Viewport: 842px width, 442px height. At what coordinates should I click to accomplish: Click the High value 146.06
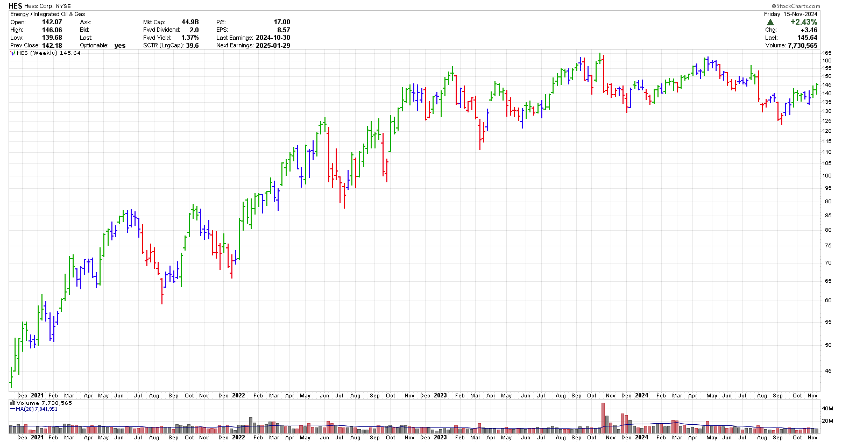pos(52,30)
